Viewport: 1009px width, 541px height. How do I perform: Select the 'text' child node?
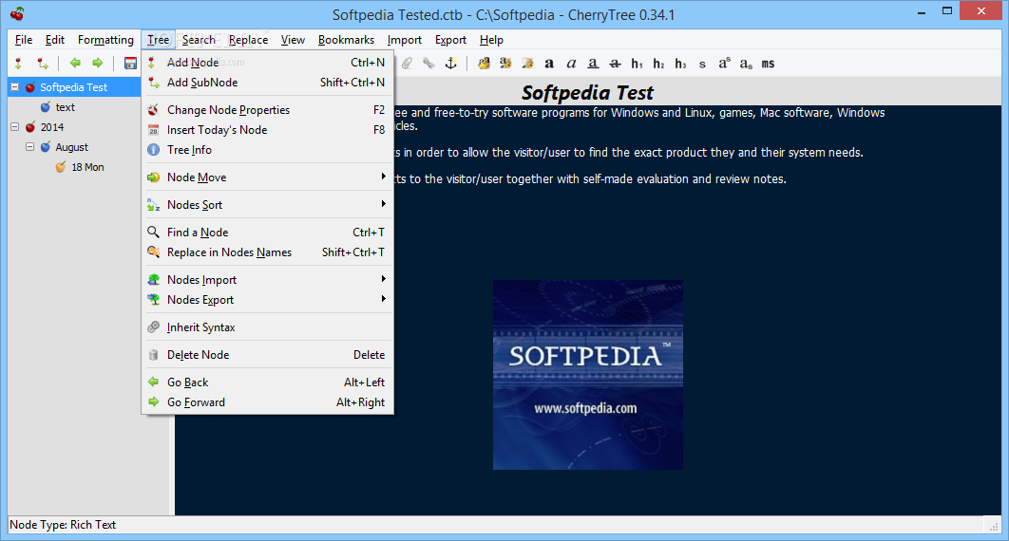point(65,107)
